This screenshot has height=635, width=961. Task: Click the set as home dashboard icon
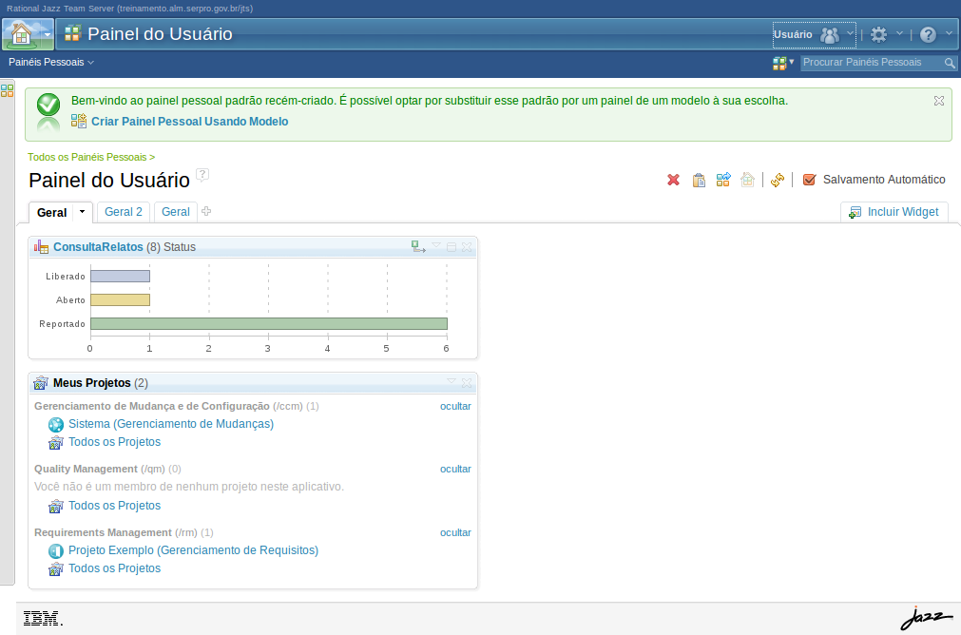(747, 180)
